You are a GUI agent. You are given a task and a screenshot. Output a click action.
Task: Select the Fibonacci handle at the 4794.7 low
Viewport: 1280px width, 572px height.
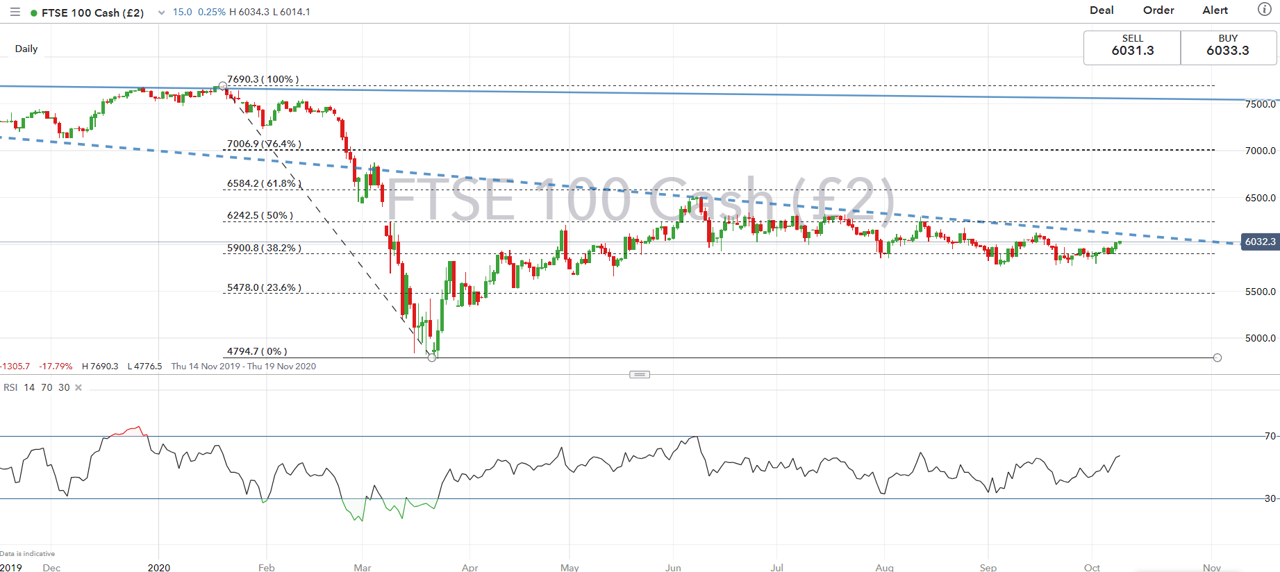tap(432, 357)
